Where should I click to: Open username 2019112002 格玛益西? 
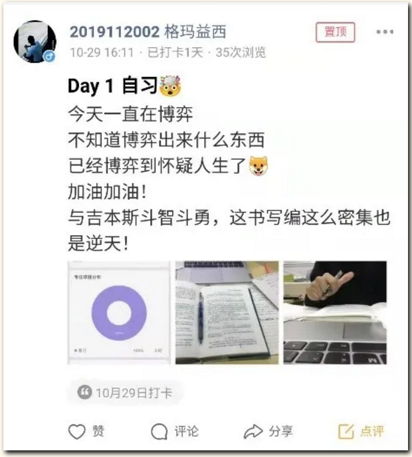click(148, 32)
